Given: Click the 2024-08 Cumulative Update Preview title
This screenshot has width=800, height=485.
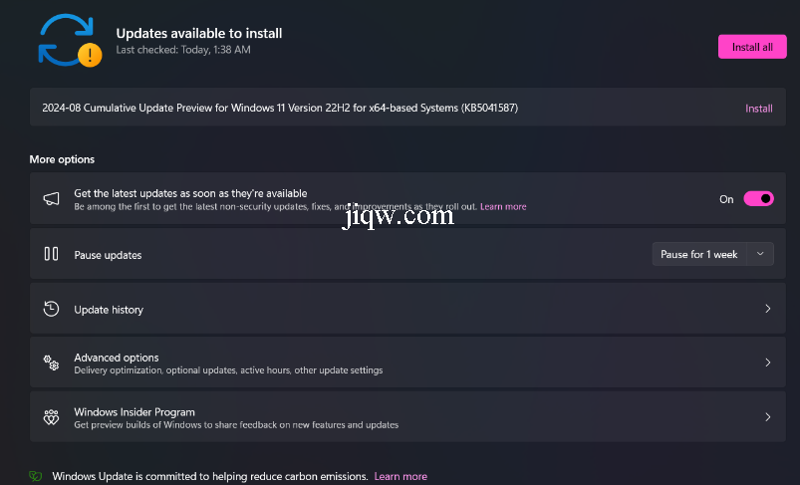Looking at the screenshot, I should pos(279,108).
